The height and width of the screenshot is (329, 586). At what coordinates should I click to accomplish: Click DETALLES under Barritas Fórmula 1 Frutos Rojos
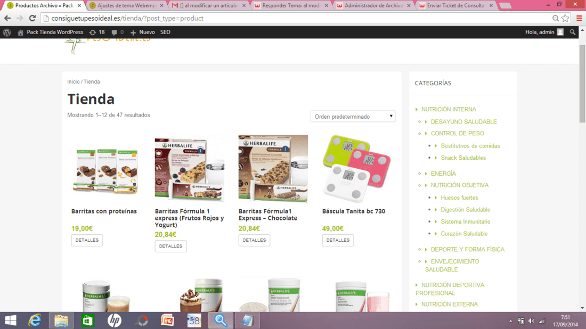click(170, 246)
